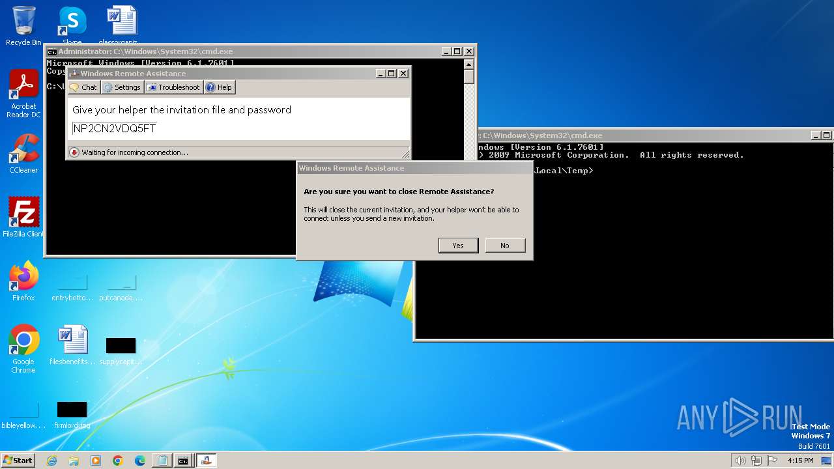Confirm closing Remote Assistance with Yes

pos(458,246)
